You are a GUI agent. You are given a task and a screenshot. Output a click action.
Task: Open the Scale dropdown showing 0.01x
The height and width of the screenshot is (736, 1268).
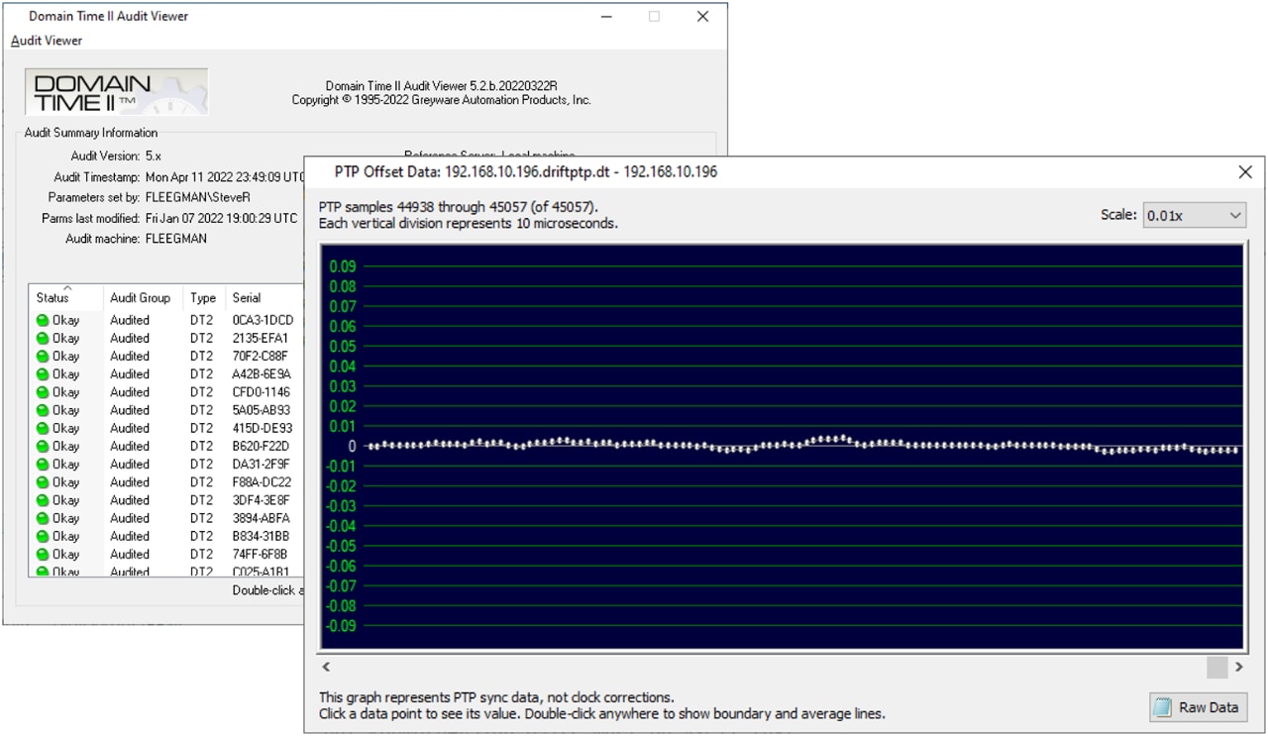click(x=1194, y=215)
